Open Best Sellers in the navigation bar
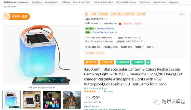The width and height of the screenshot is (191, 110). click(37, 2)
